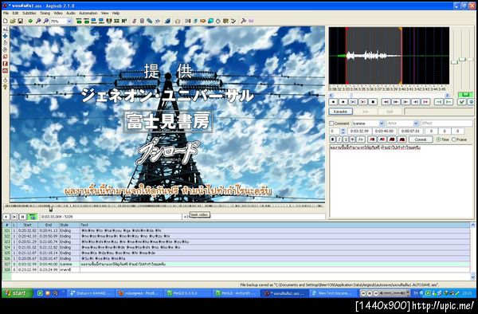Screen dimensions: 478x314
Task: Adjust layer number spinner arrows
Action: (343, 131)
